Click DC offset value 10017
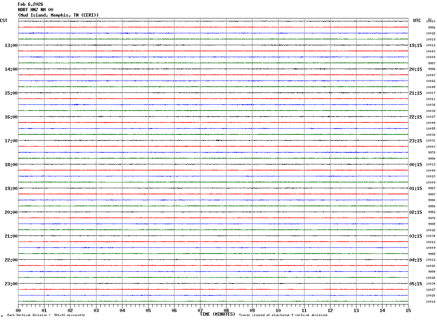The width and height of the screenshot is (437, 320). tap(430, 93)
